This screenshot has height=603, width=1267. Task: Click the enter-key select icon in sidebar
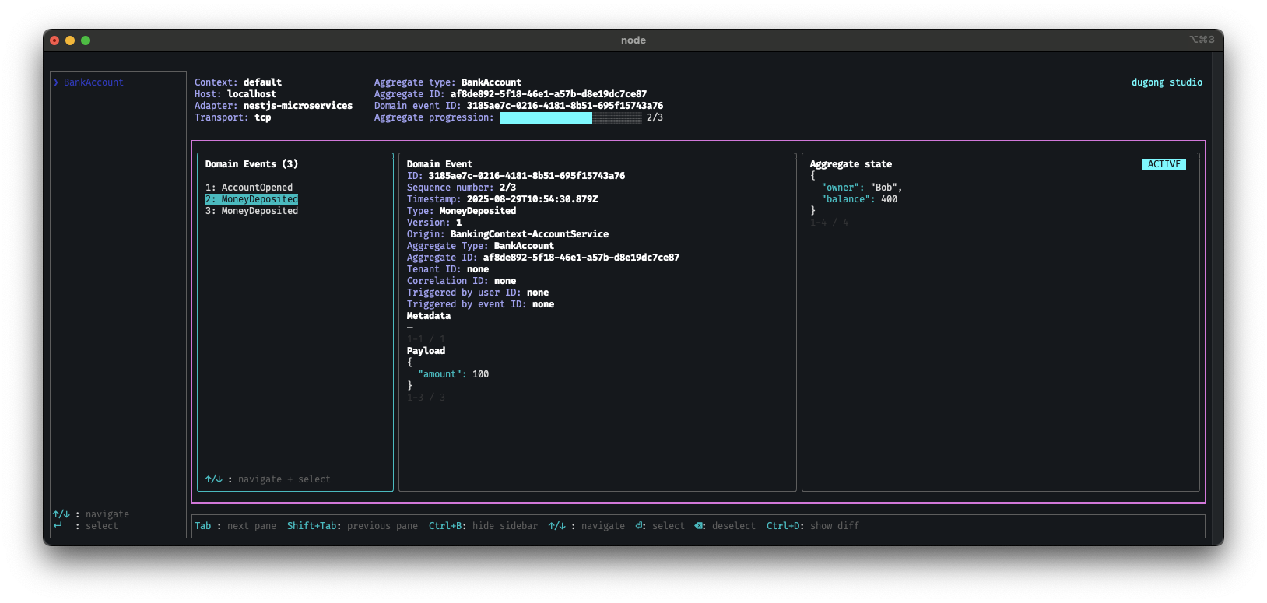point(58,526)
